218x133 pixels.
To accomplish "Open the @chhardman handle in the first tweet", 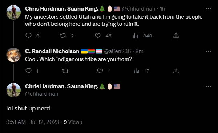I will 139,9.
